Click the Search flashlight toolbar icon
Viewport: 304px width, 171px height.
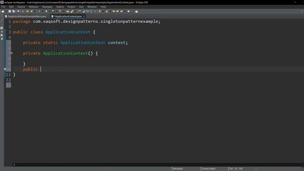tap(72, 11)
